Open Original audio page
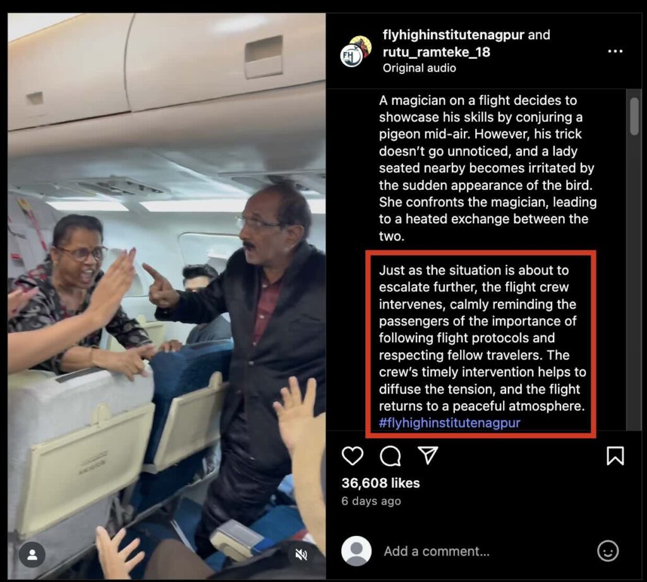 tap(420, 68)
